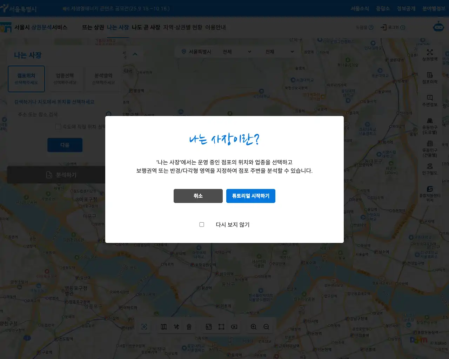Collapse the 나는 사장 panel chevron
The height and width of the screenshot is (359, 449).
[x=135, y=54]
